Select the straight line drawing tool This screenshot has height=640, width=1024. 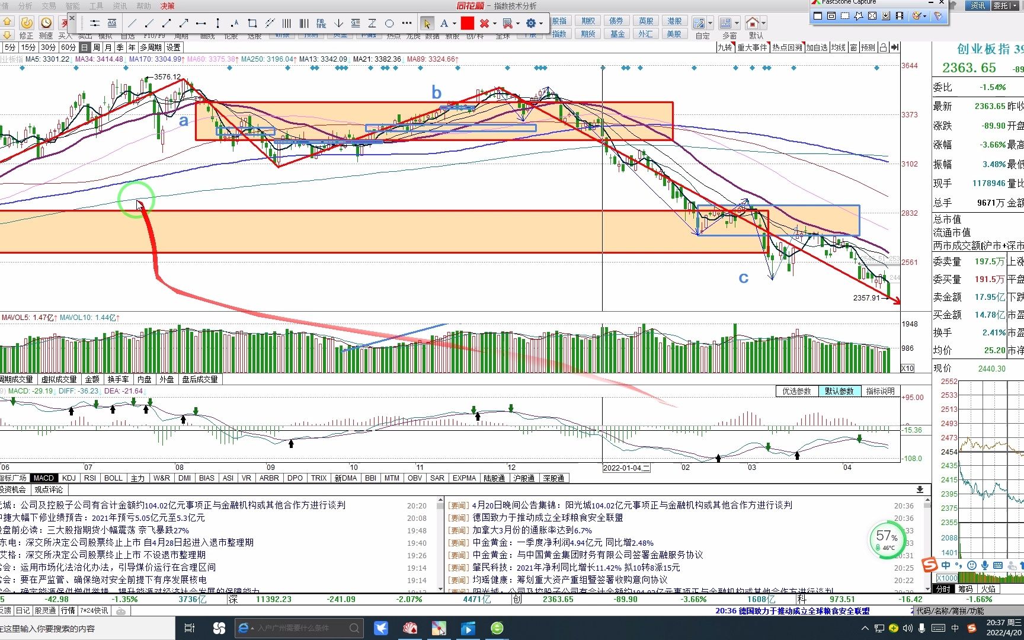(x=132, y=24)
